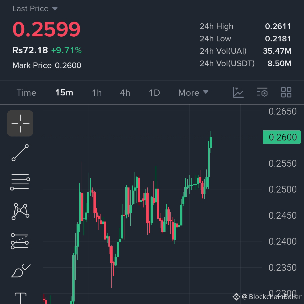Click the 24h High value 0.2611
The height and width of the screenshot is (304, 304).
click(278, 26)
